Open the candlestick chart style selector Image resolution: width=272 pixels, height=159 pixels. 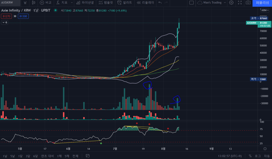tap(34, 3)
